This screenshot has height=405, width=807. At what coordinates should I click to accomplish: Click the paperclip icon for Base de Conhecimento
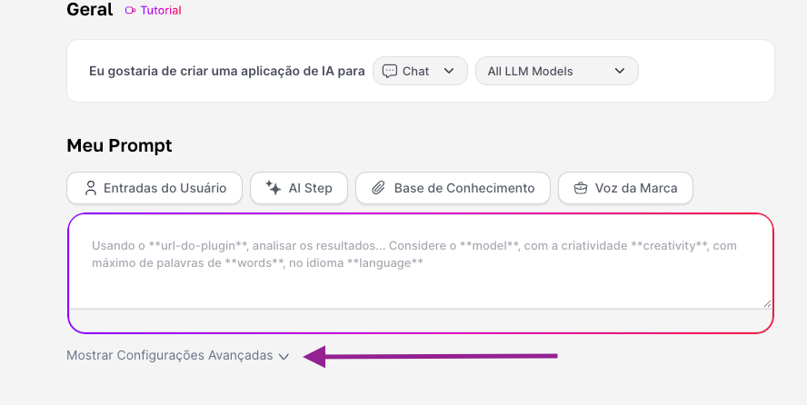pyautogui.click(x=378, y=188)
